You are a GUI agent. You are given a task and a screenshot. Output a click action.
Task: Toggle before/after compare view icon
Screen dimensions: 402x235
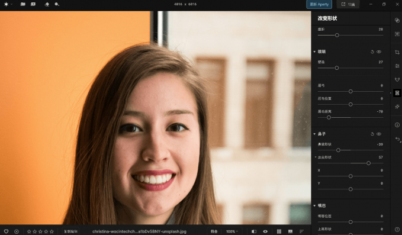pyautogui.click(x=254, y=231)
